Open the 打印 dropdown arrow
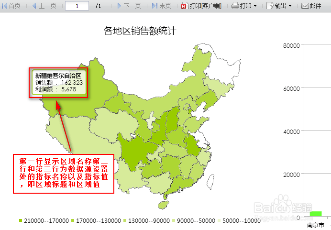Screen dimensions: 331x230 (x=255, y=6)
